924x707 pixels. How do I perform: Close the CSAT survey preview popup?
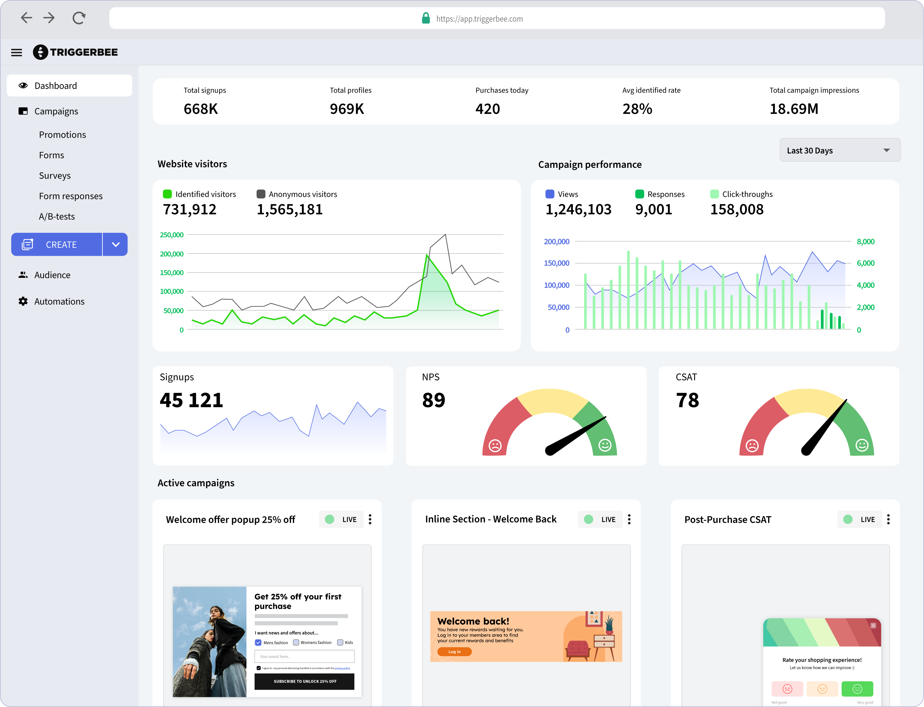tap(873, 626)
